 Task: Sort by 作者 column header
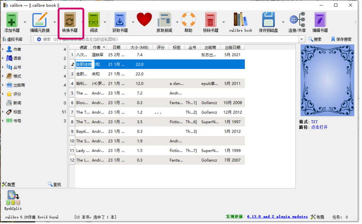(x=98, y=47)
